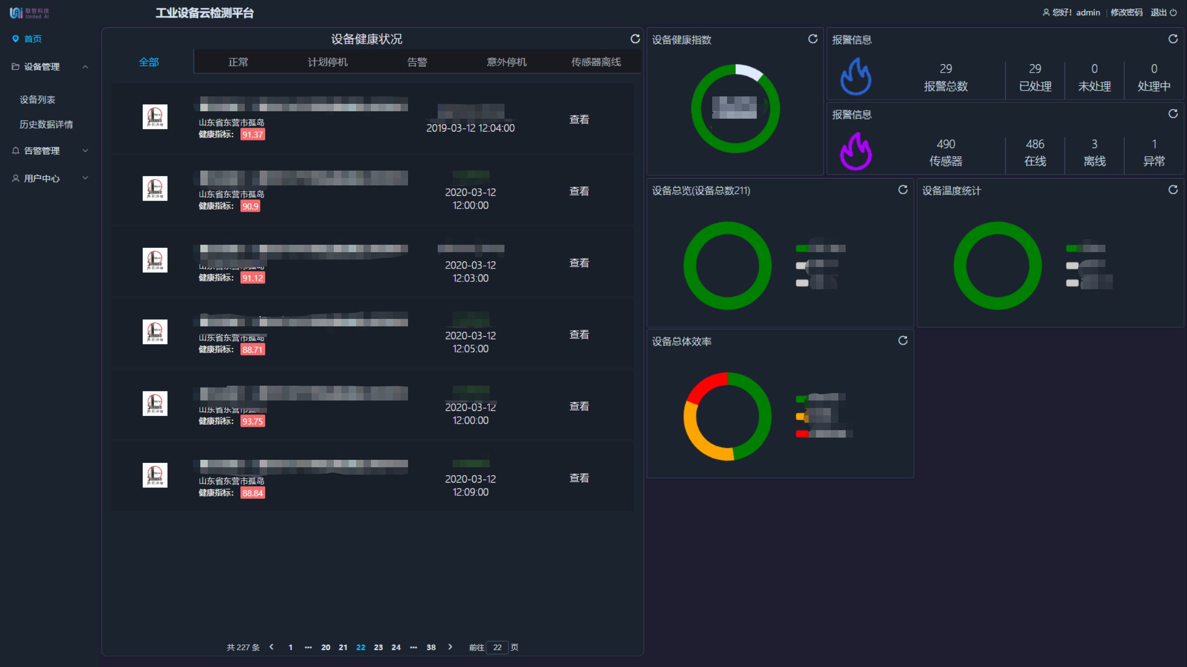Refresh the 设备健康状况 panel

tap(635, 39)
